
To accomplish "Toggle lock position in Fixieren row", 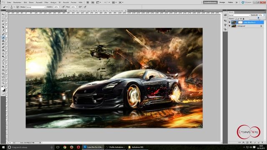I will pos(241,19).
